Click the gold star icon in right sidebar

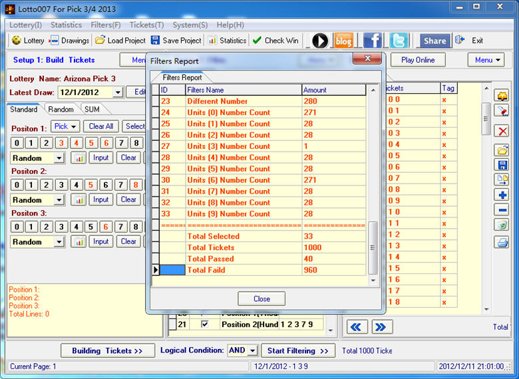(502, 96)
